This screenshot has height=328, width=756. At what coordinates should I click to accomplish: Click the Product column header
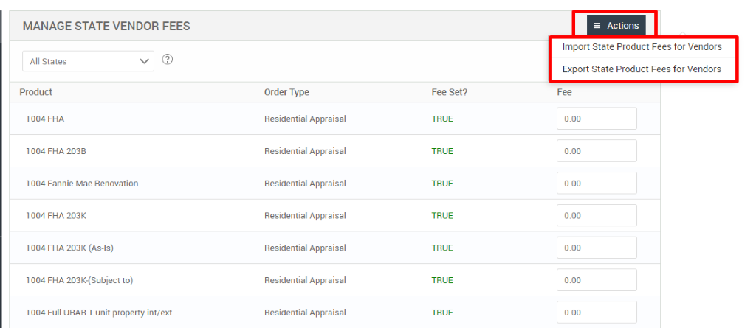tap(36, 92)
